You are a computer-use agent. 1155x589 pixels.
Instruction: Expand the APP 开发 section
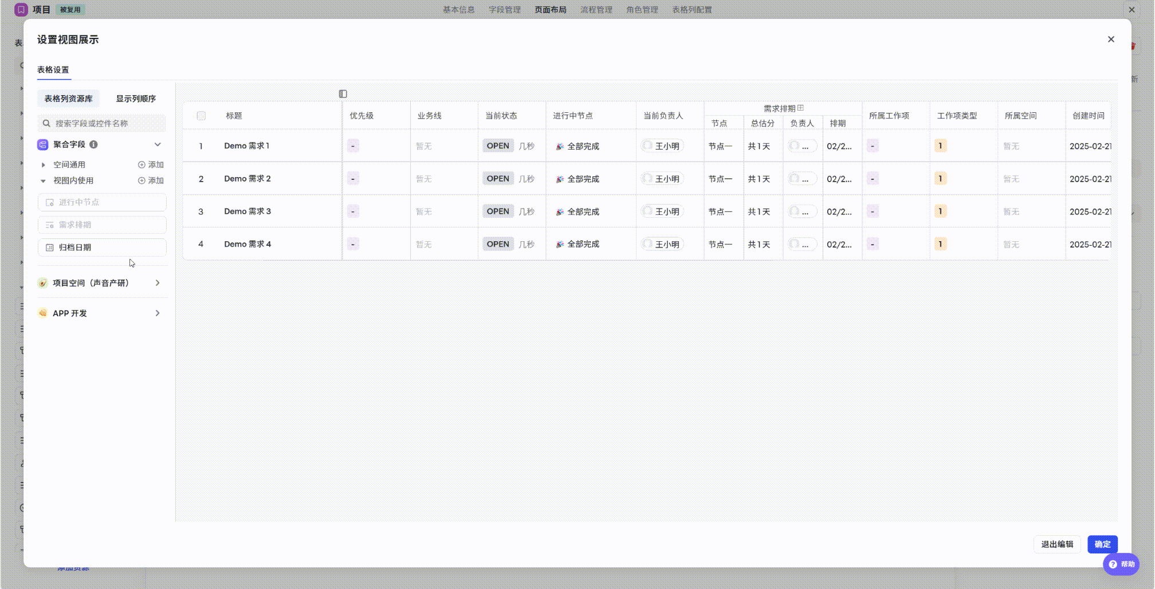pyautogui.click(x=158, y=313)
